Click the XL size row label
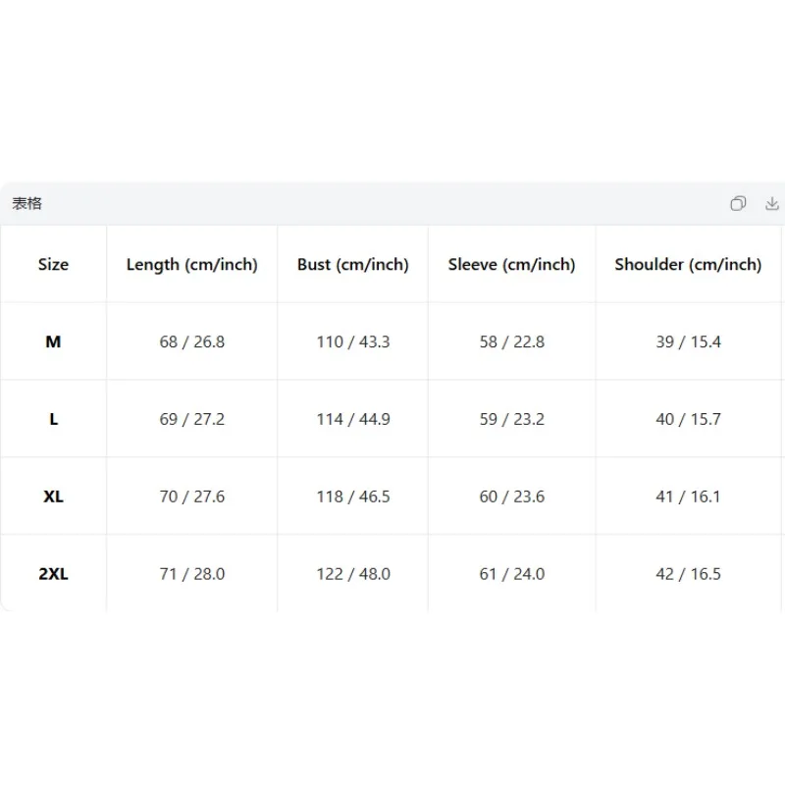 click(x=53, y=497)
